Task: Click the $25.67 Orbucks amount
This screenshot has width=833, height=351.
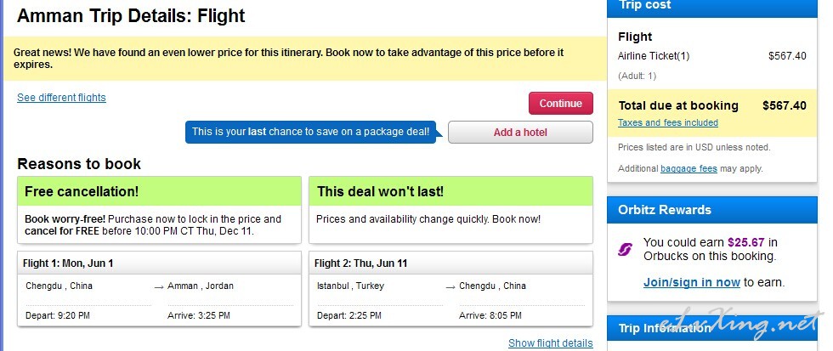Action: click(x=746, y=243)
